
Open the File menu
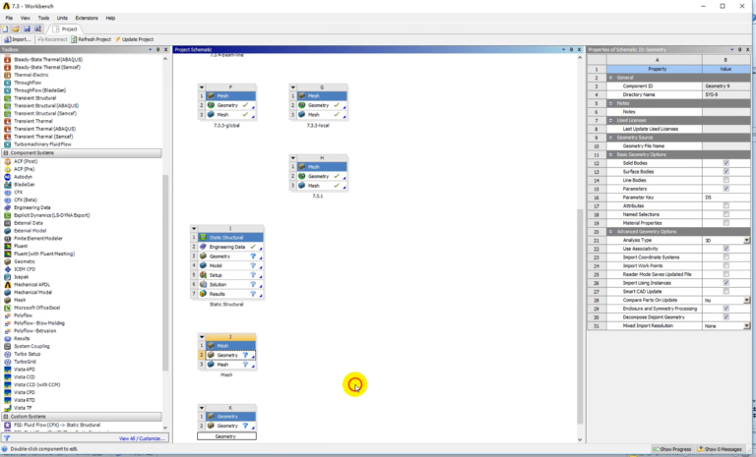tap(9, 18)
